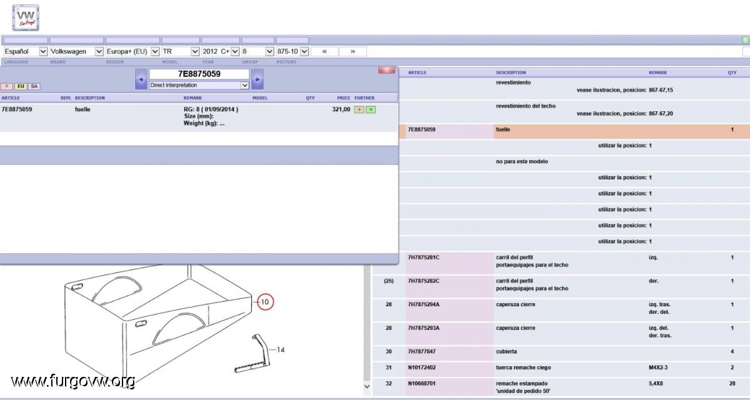Click the DESCRIPTION header in the parts list
The image size is (750, 400).
click(511, 72)
